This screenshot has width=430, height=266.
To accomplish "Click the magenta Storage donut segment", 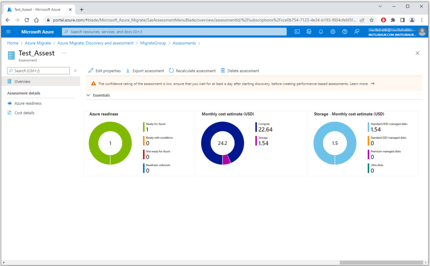I will tap(226, 160).
